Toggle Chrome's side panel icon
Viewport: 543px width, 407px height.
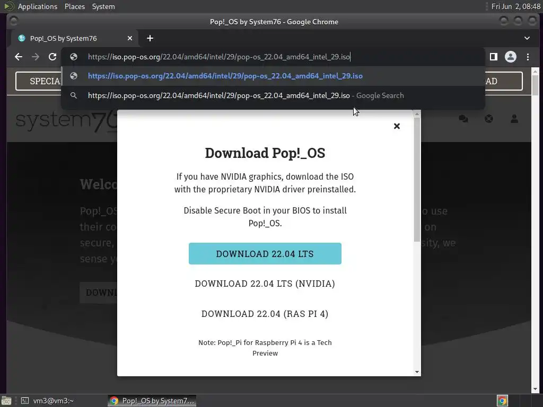coord(494,57)
